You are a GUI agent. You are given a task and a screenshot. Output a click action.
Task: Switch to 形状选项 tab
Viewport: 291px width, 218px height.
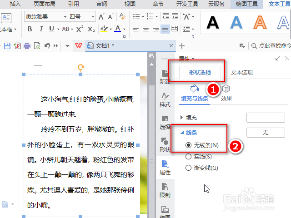pyautogui.click(x=200, y=73)
